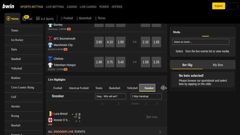Viewport: 240px width, 135px height.
Task: Click the Burnley jersey icon
Action: tap(50, 25)
